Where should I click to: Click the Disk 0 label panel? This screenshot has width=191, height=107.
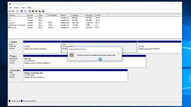click(15, 47)
